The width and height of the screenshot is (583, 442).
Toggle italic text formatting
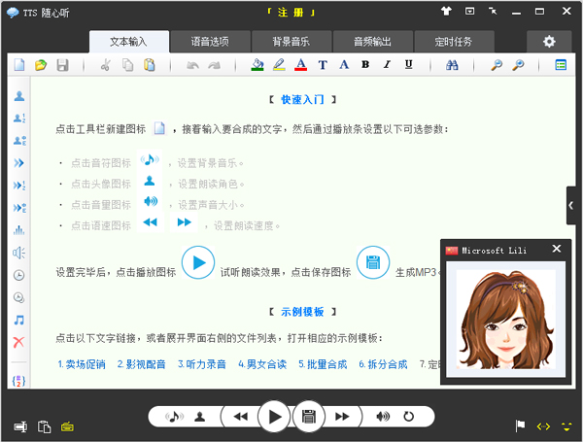387,65
